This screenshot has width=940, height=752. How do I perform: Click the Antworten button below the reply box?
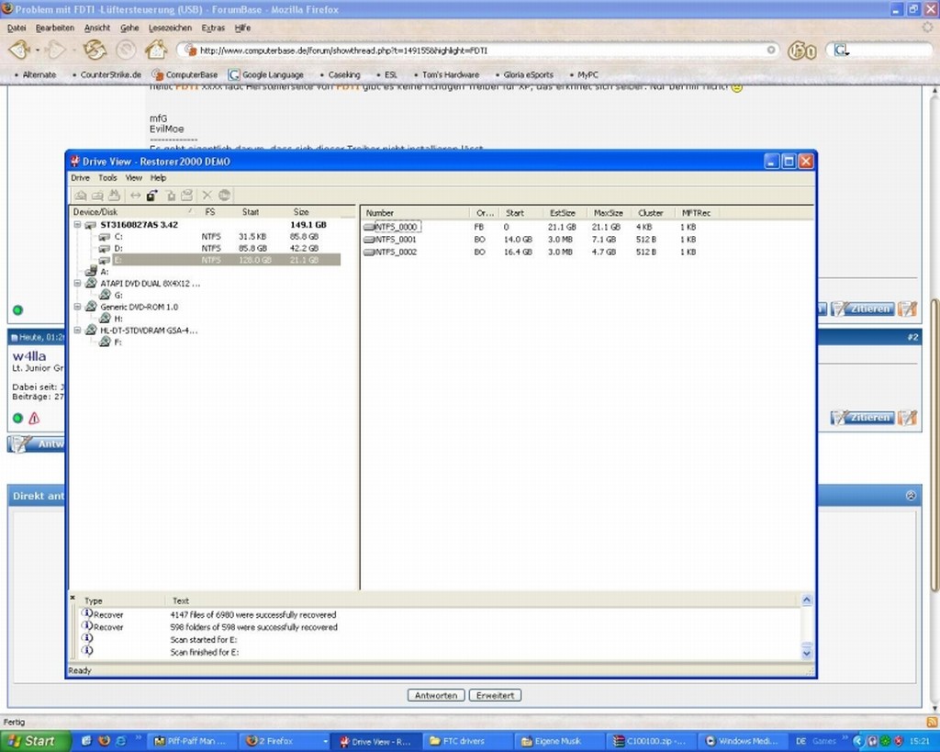point(436,696)
